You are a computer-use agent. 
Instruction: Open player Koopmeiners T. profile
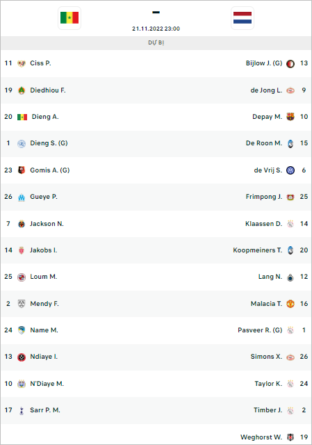258,250
